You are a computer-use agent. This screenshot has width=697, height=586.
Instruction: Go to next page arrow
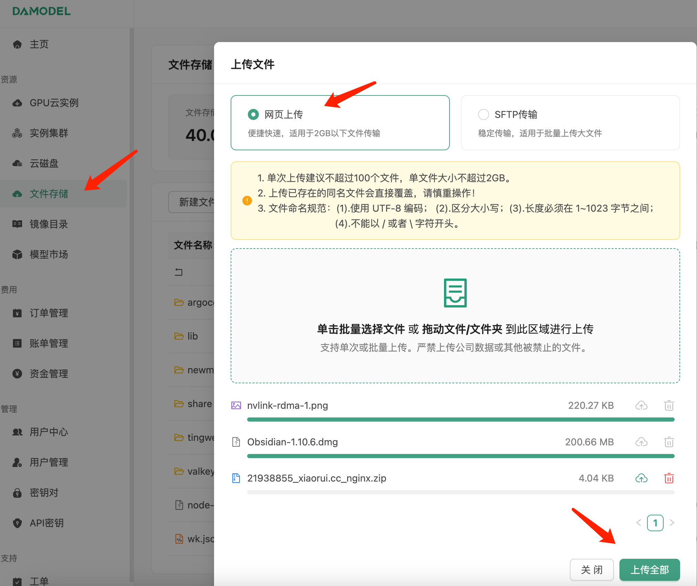pyautogui.click(x=671, y=523)
